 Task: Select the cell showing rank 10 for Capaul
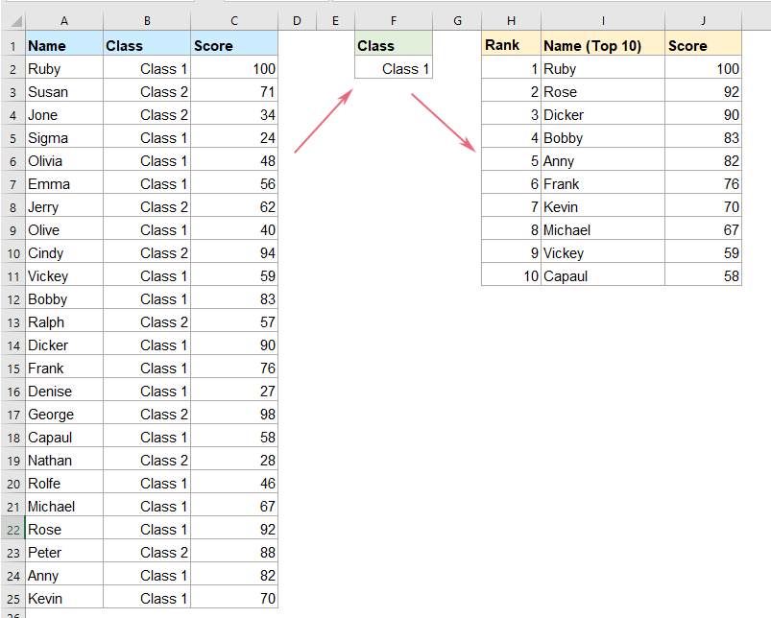(x=510, y=275)
